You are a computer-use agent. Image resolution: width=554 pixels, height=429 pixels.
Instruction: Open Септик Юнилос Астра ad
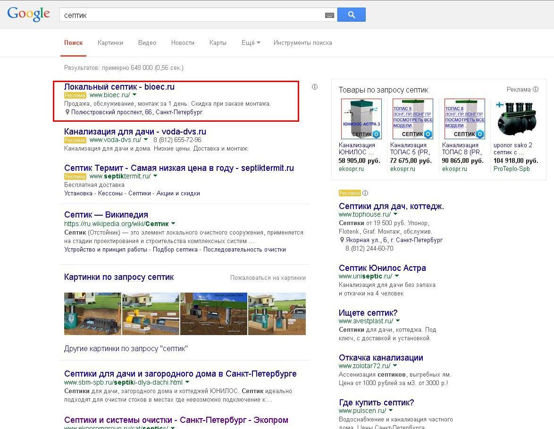(382, 268)
